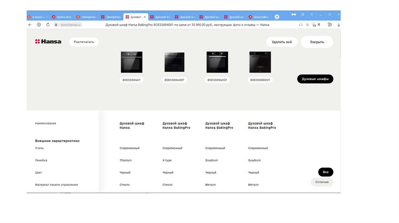This screenshot has height=223, width=399.
Task: Click the Духовой шкаф Hansa product name
Action: (132, 125)
